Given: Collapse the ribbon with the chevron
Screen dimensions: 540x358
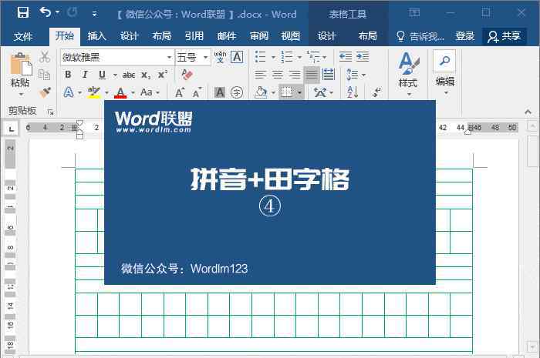Looking at the screenshot, I should click(528, 112).
